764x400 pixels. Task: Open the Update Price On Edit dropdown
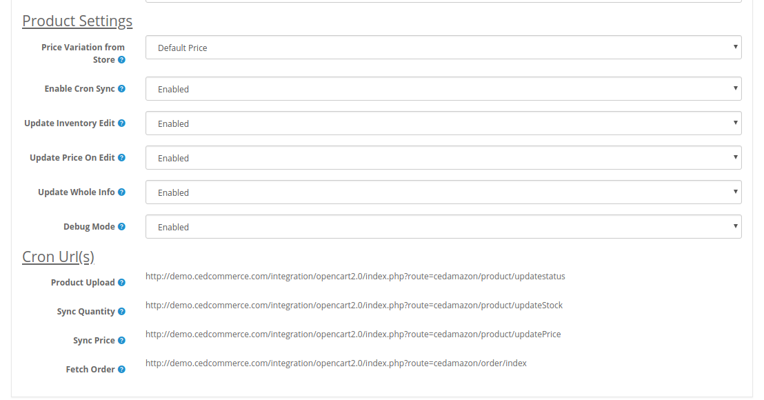tap(443, 158)
